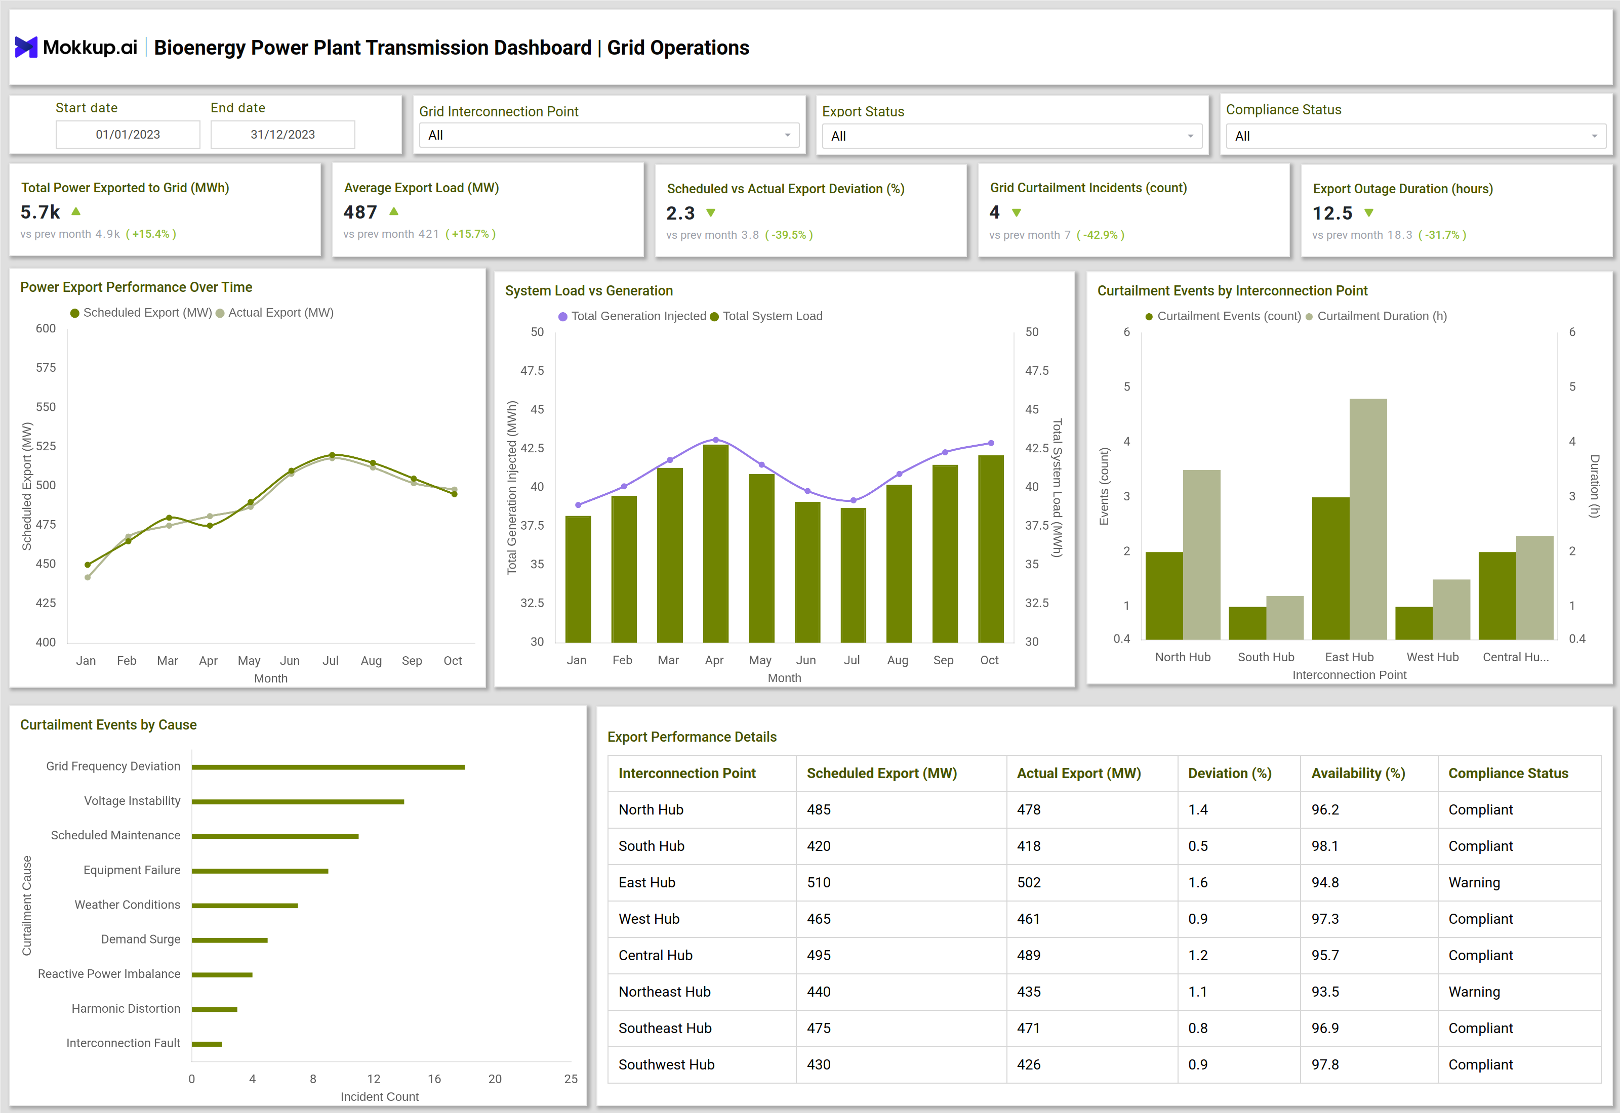Click the July system load bar
This screenshot has height=1113, width=1620.
(853, 575)
